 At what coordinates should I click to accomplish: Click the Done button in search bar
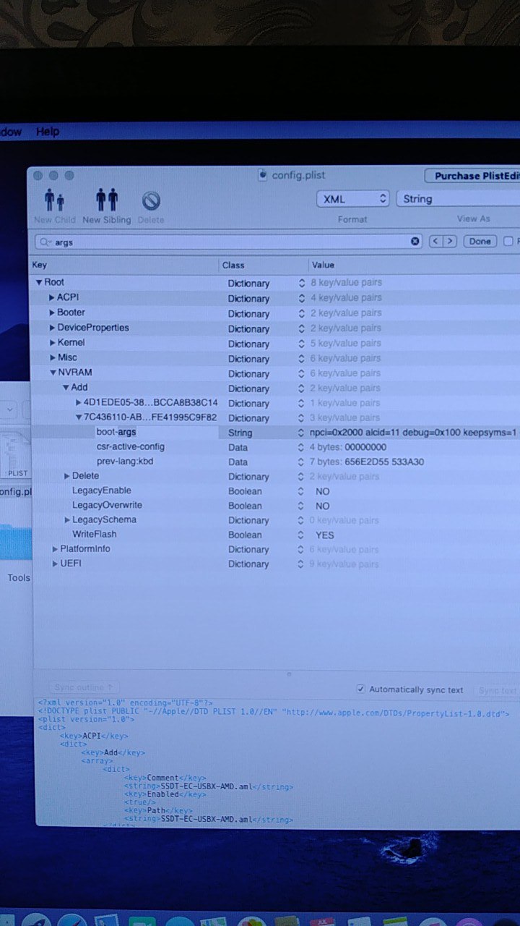[x=480, y=242]
